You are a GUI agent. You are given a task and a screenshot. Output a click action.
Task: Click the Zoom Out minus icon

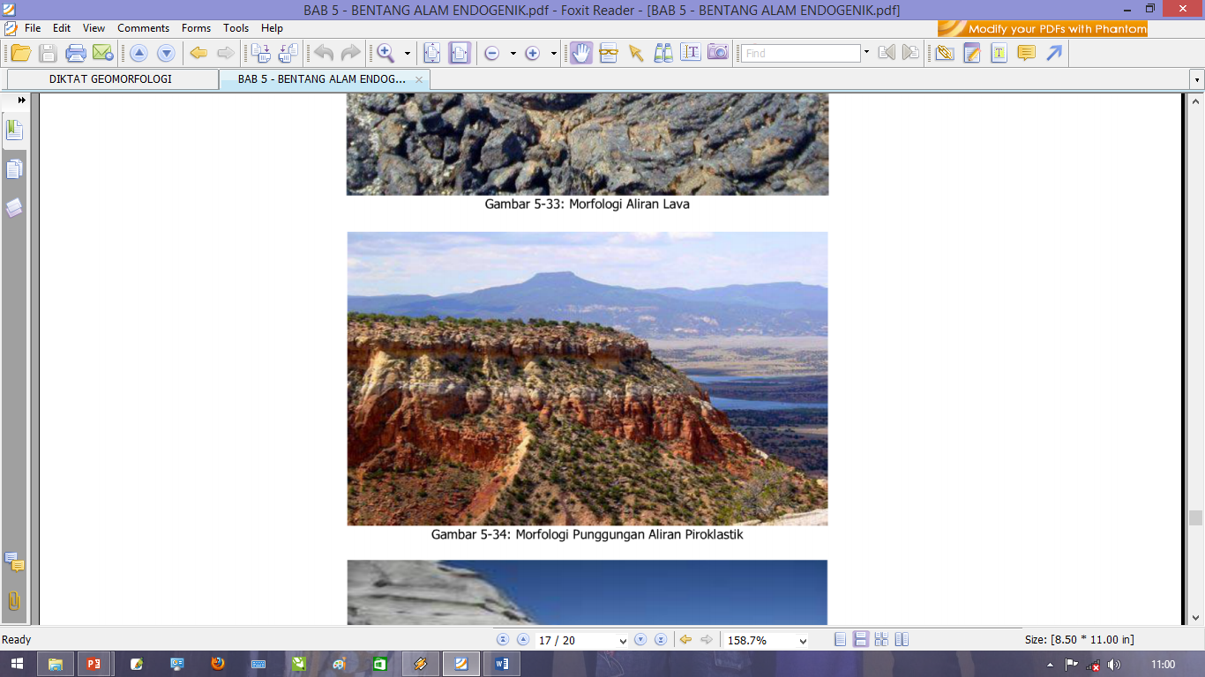coord(492,54)
